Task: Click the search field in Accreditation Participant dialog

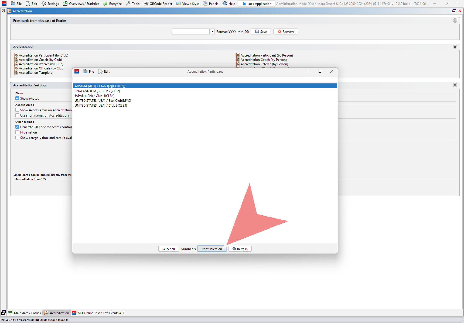Action: [205, 79]
